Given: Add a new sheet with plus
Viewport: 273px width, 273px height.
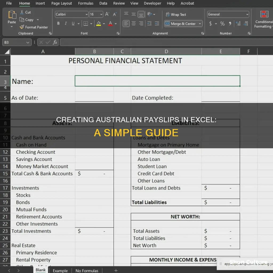Looking at the screenshot, I should coord(116,270).
